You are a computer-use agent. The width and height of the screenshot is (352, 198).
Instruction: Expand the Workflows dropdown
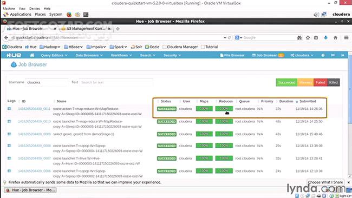tap(121, 55)
